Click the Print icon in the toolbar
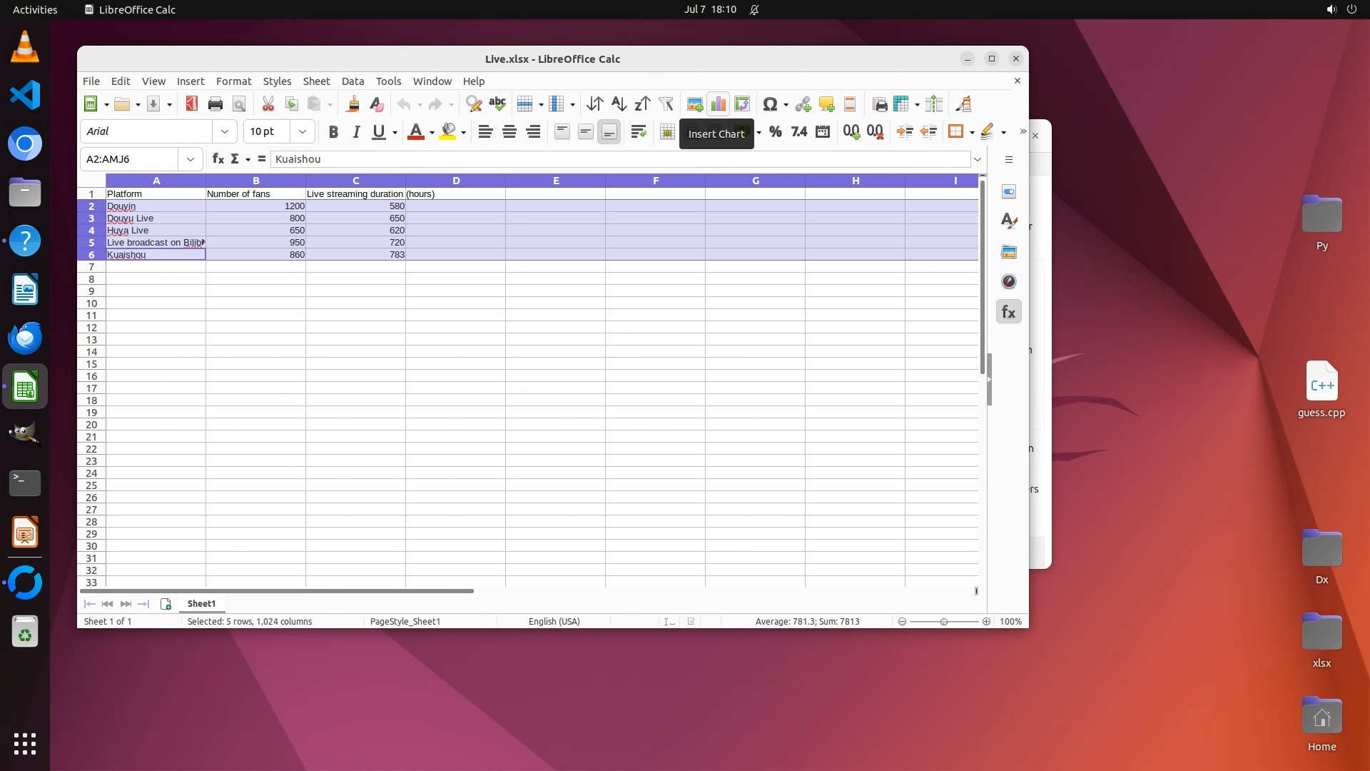 pyautogui.click(x=215, y=104)
